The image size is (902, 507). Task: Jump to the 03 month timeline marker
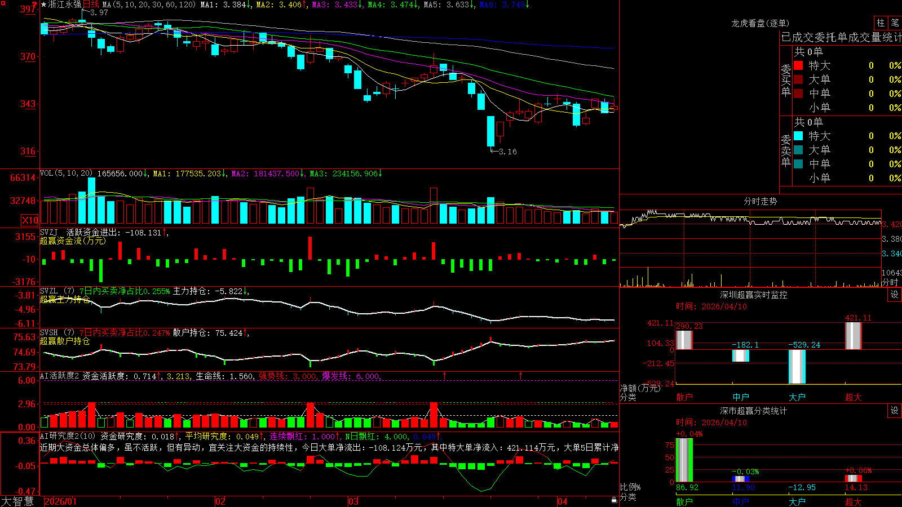pyautogui.click(x=353, y=501)
